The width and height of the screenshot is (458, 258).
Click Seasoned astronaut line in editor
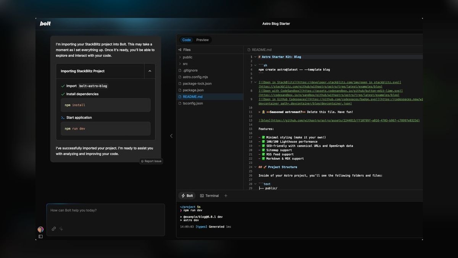(x=306, y=112)
